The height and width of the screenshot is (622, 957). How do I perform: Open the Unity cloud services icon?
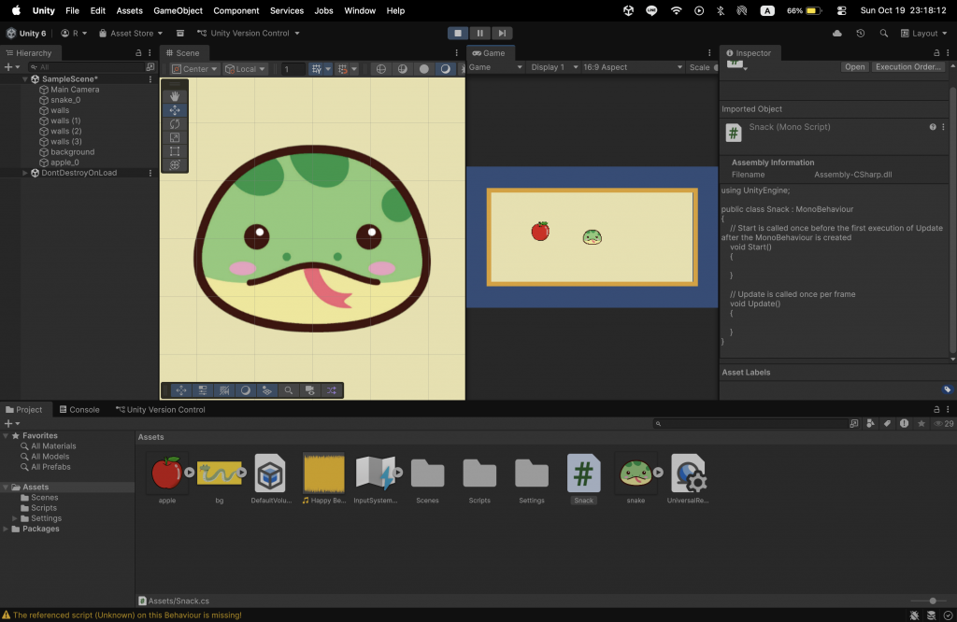point(836,34)
